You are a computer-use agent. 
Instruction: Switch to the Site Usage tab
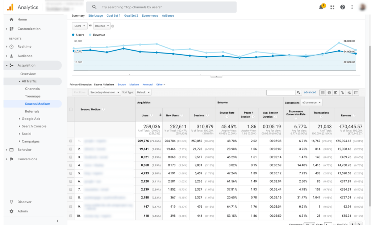click(96, 16)
